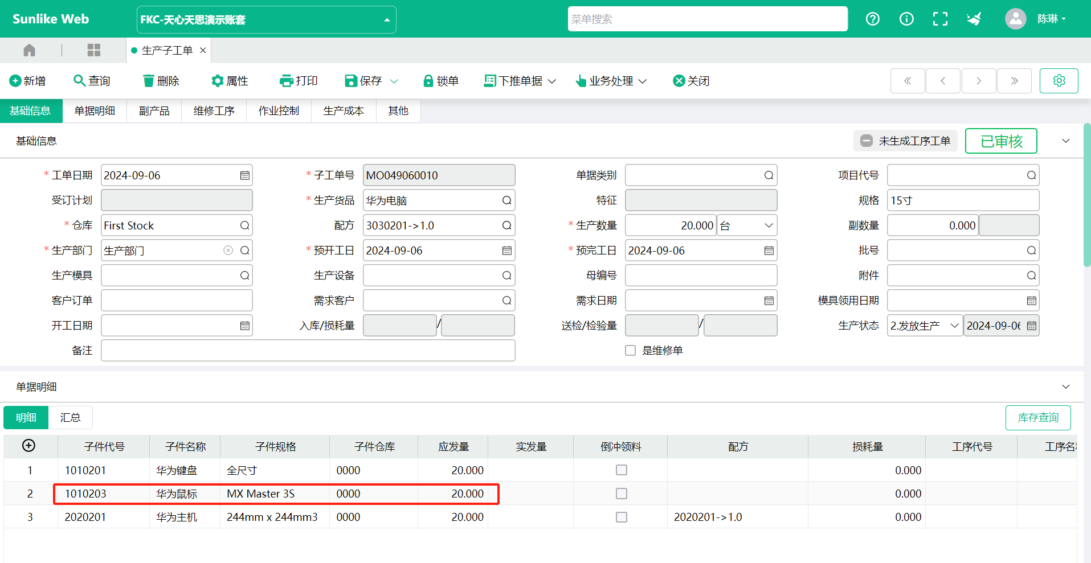Open lookup search for 项目代号
1091x563 pixels.
point(1031,175)
